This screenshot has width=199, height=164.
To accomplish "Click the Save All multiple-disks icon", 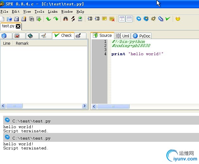I will 31,19.
